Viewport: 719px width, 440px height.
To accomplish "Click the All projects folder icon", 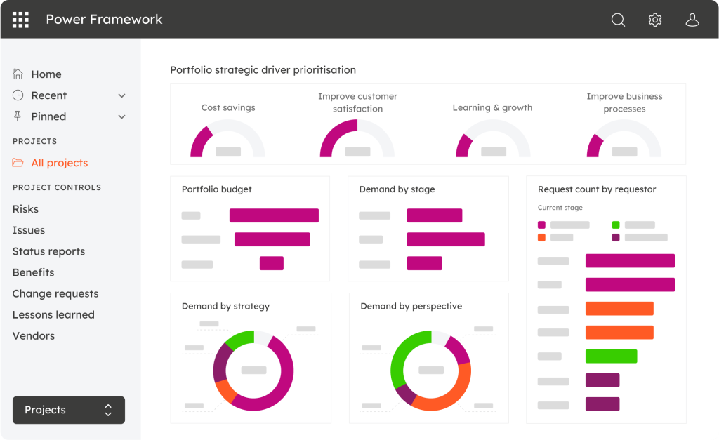I will (18, 163).
